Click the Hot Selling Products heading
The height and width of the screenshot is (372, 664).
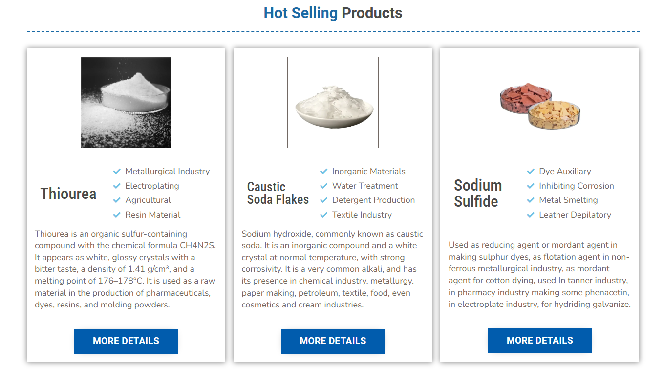(x=333, y=13)
